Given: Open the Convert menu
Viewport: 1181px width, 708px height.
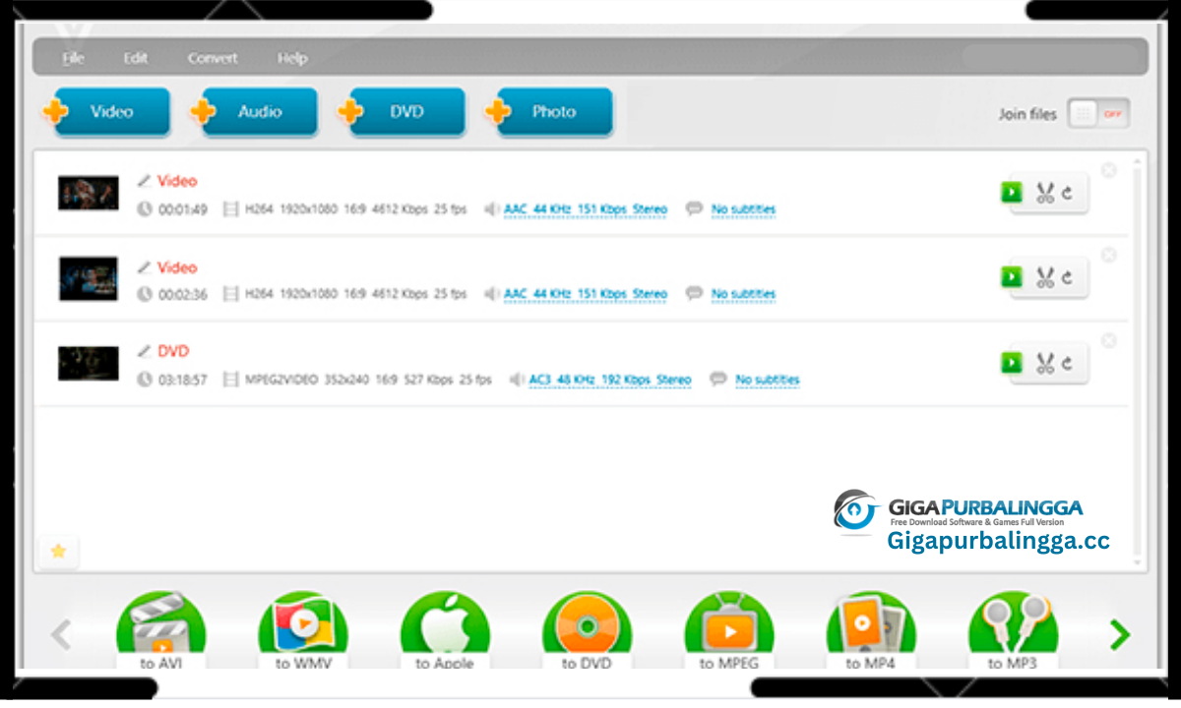Looking at the screenshot, I should click(213, 58).
